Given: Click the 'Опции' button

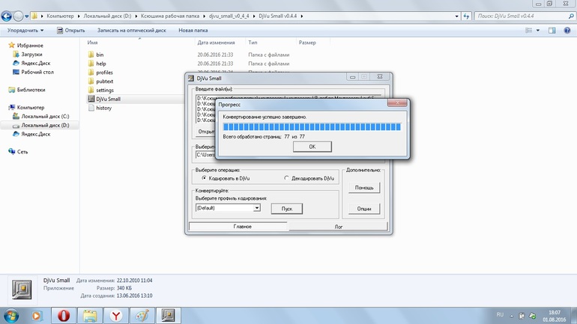Looking at the screenshot, I should point(363,209).
